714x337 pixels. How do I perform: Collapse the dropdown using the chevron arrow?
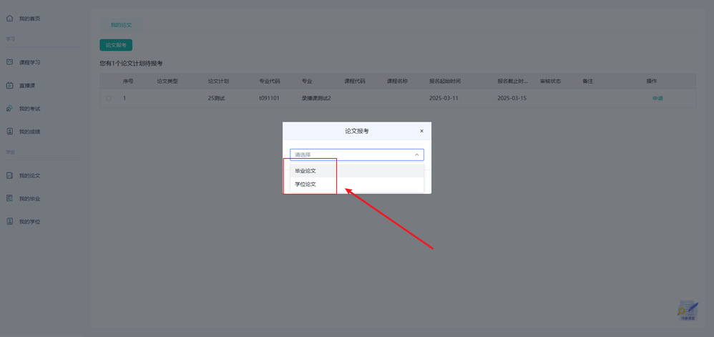click(x=416, y=155)
